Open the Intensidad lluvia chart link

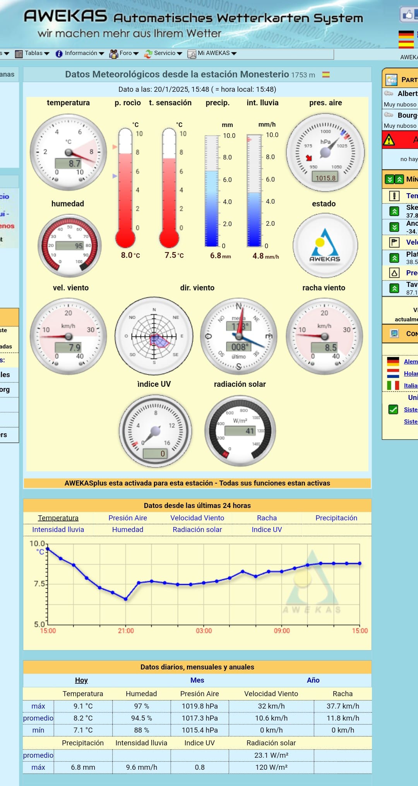tap(58, 530)
